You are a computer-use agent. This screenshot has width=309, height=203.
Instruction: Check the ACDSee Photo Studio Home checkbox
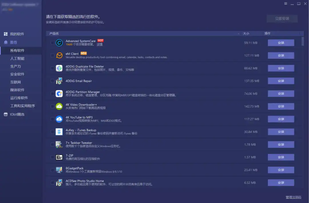point(52,183)
